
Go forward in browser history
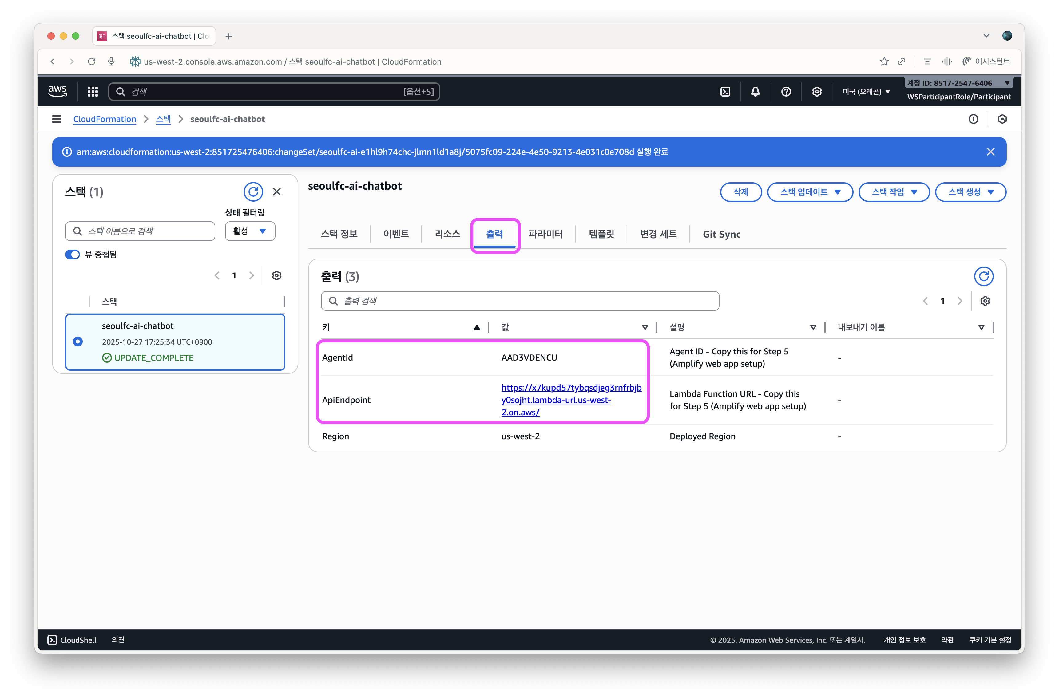pyautogui.click(x=72, y=61)
